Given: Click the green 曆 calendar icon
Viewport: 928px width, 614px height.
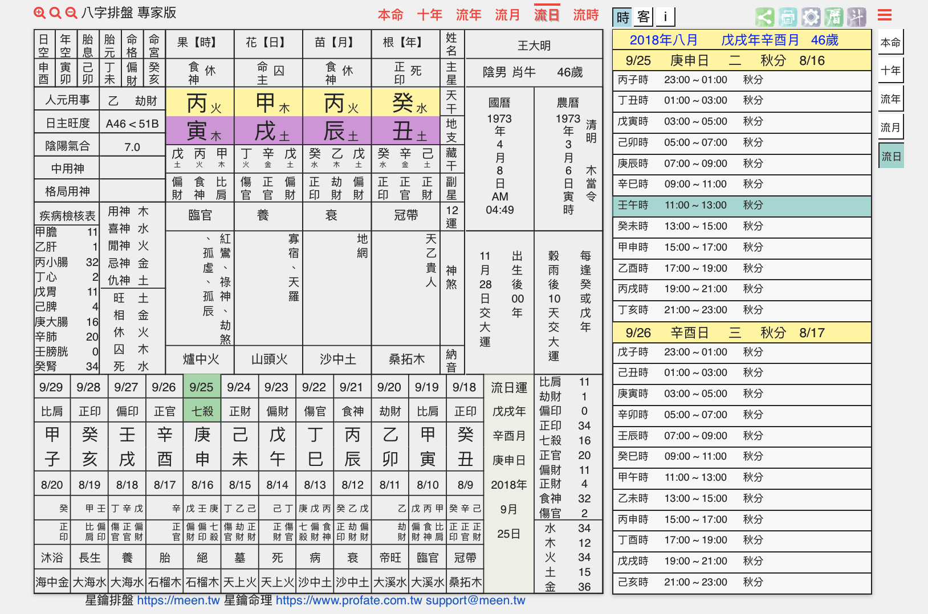Looking at the screenshot, I should (x=833, y=17).
